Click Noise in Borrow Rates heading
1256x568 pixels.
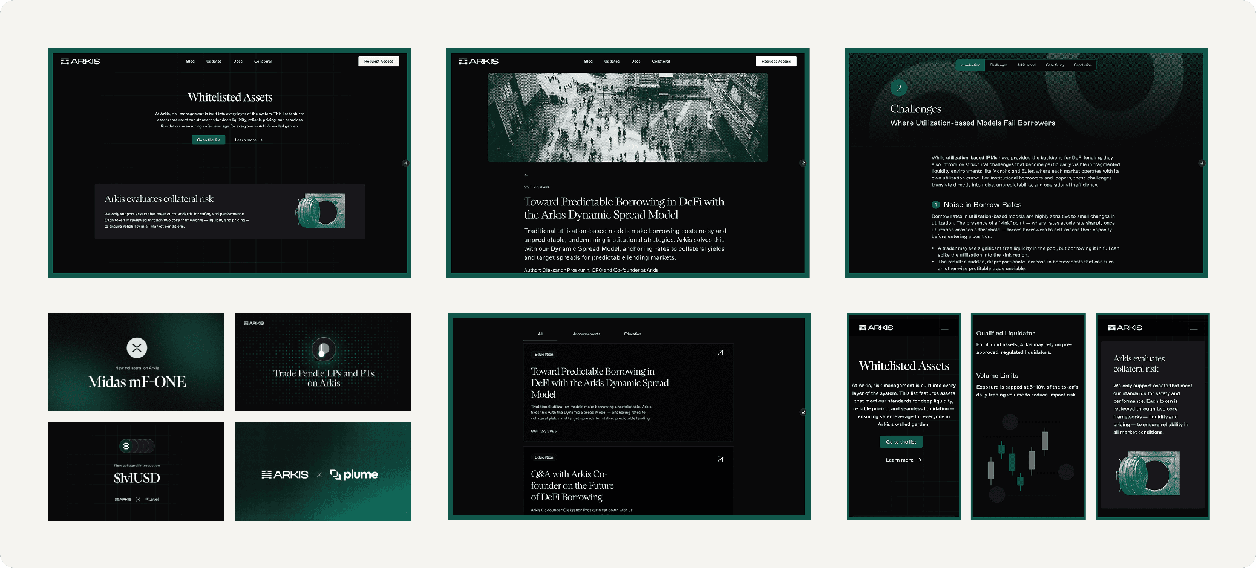point(983,205)
